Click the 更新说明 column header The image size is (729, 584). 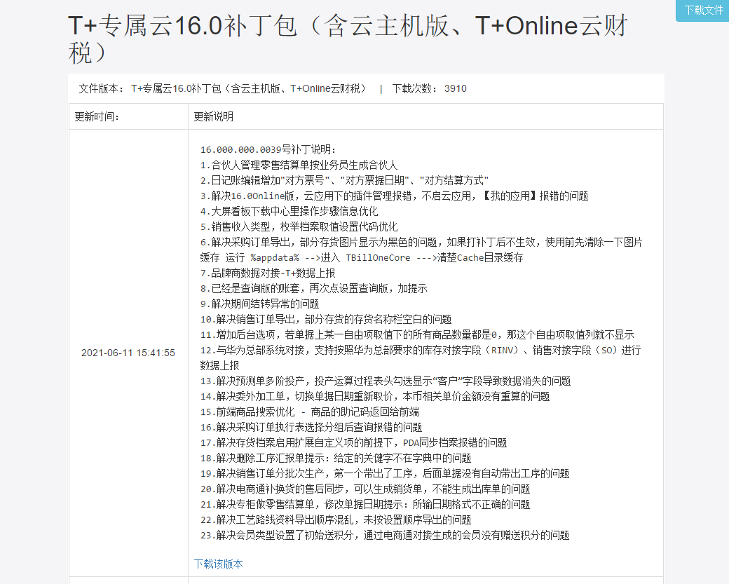pyautogui.click(x=213, y=116)
